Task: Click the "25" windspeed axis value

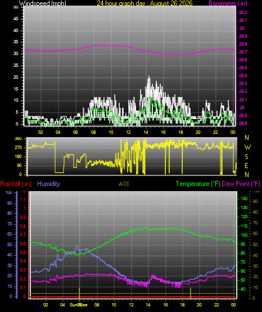Action: coord(16,65)
